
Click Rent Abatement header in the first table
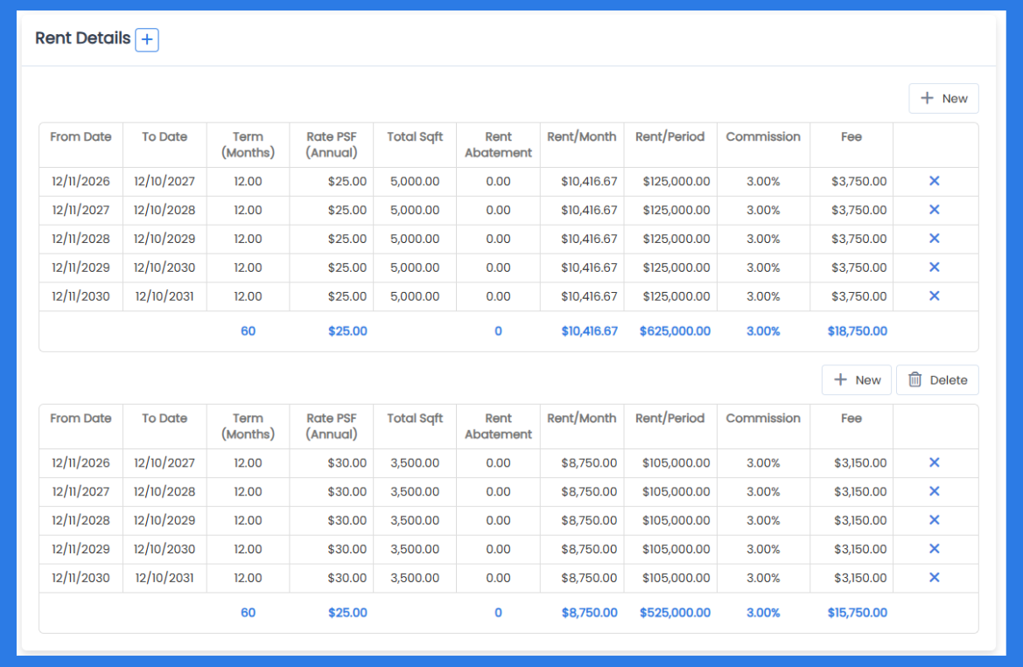(x=499, y=145)
